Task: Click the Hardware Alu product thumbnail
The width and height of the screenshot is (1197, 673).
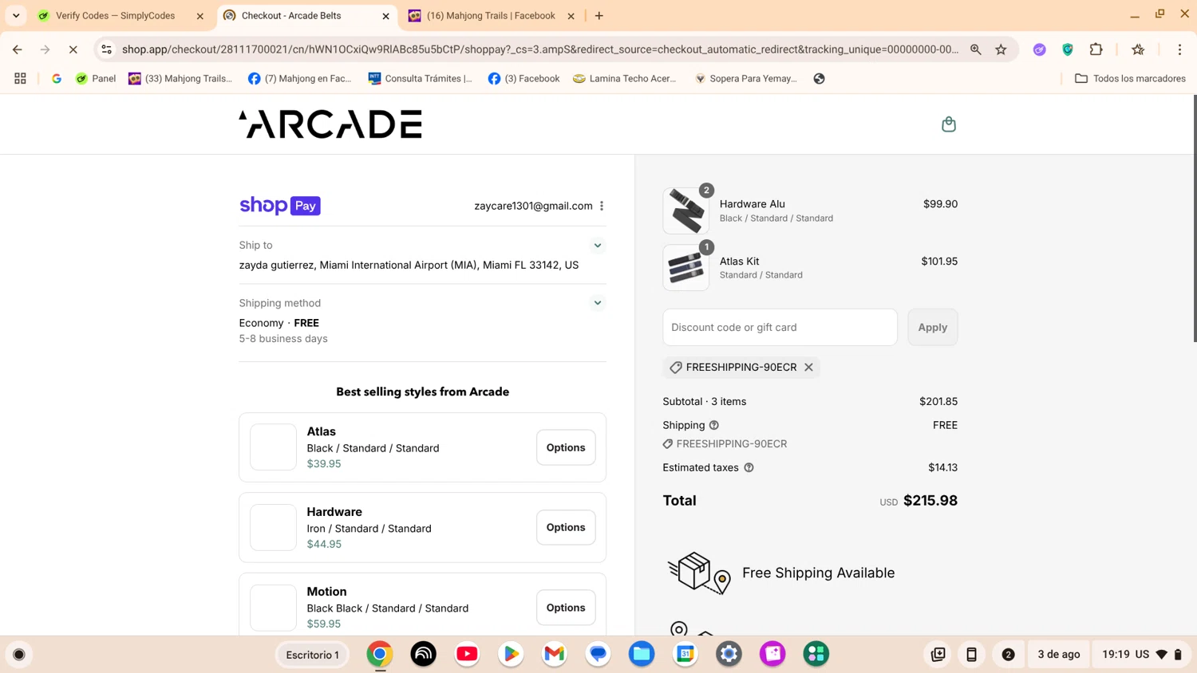Action: [x=685, y=211]
